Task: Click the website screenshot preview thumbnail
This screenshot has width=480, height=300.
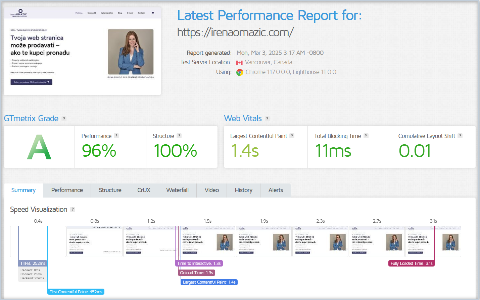Action: coord(82,51)
